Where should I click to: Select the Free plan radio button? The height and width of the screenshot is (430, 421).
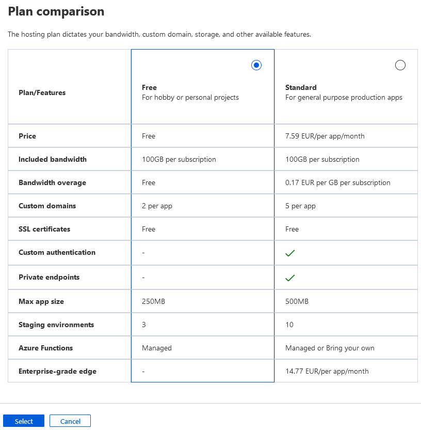click(256, 65)
